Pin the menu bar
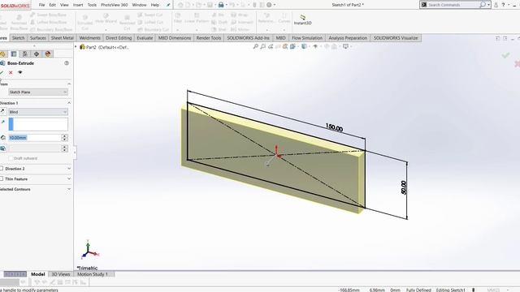Viewport: 520px width, 292px height. click(168, 5)
